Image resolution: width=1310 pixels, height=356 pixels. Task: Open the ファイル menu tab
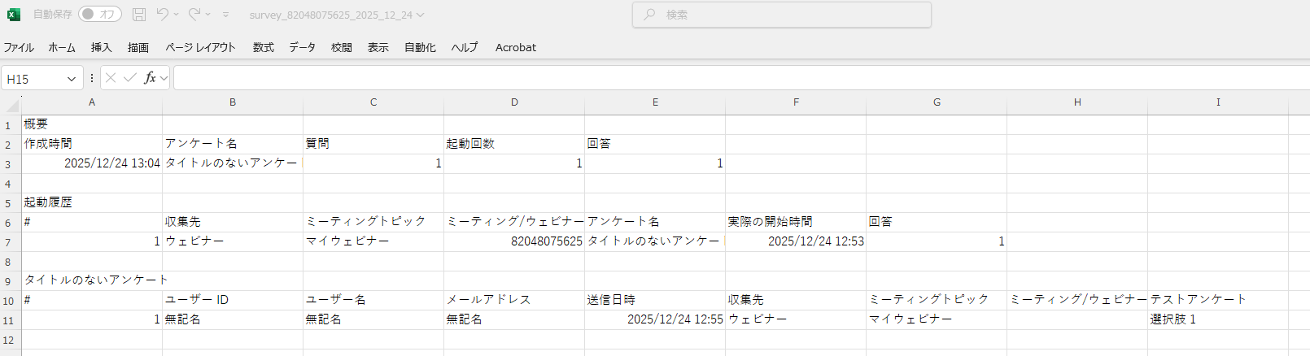pyautogui.click(x=19, y=47)
